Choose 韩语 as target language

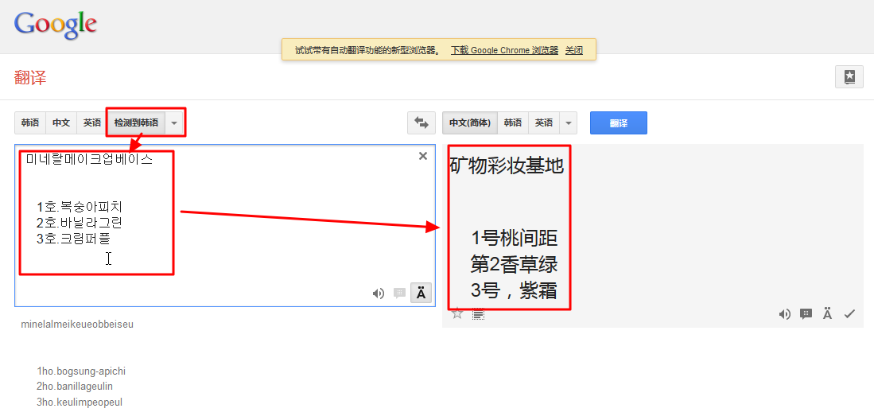coord(513,122)
